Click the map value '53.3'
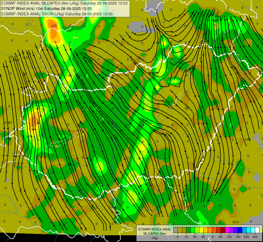Image resolution: width=263 pixels, height=242 pixels. coord(236,222)
